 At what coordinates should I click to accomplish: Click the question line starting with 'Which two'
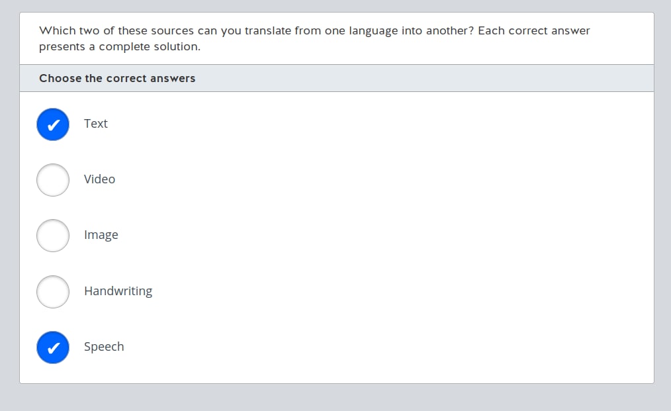[x=314, y=30]
